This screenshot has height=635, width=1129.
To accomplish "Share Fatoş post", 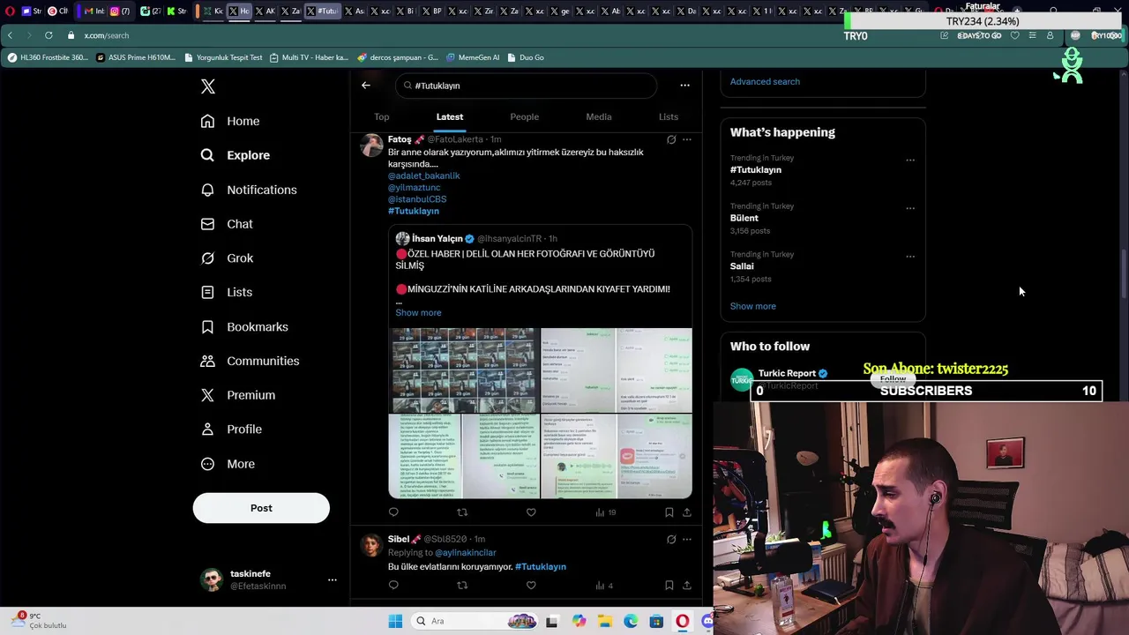I will [x=687, y=512].
